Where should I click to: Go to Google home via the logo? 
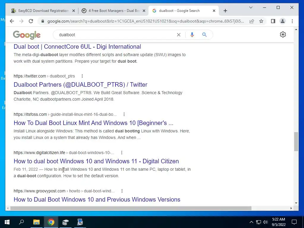[27, 35]
